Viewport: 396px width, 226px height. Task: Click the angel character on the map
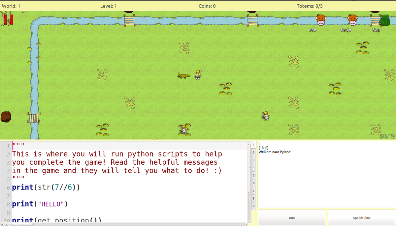tap(265, 116)
